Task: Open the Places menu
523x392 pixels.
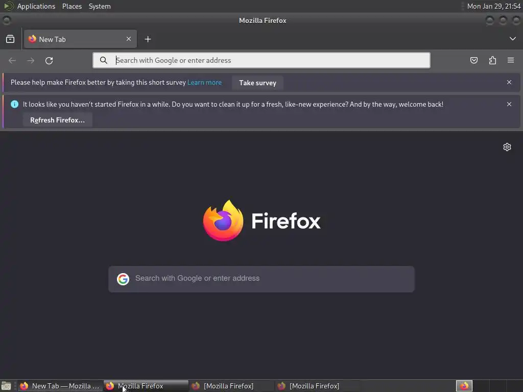Action: [x=72, y=6]
